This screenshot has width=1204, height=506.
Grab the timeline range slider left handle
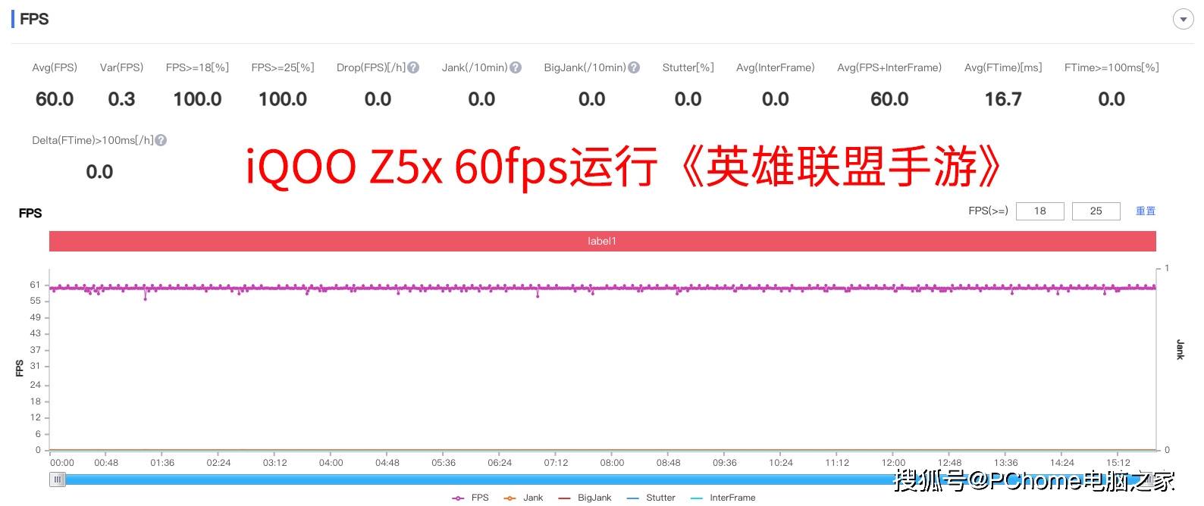(58, 479)
